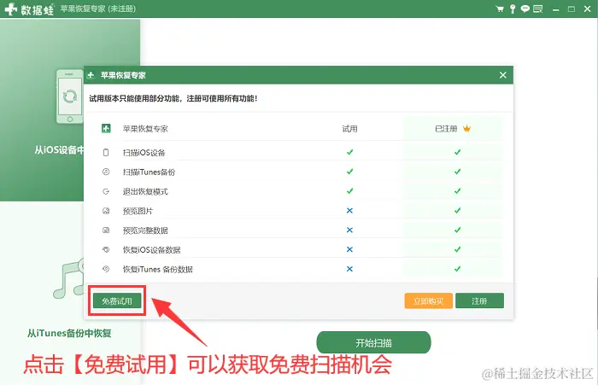Open the chat feedback icon in title bar
Screen dimensions: 598x385
pos(525,9)
